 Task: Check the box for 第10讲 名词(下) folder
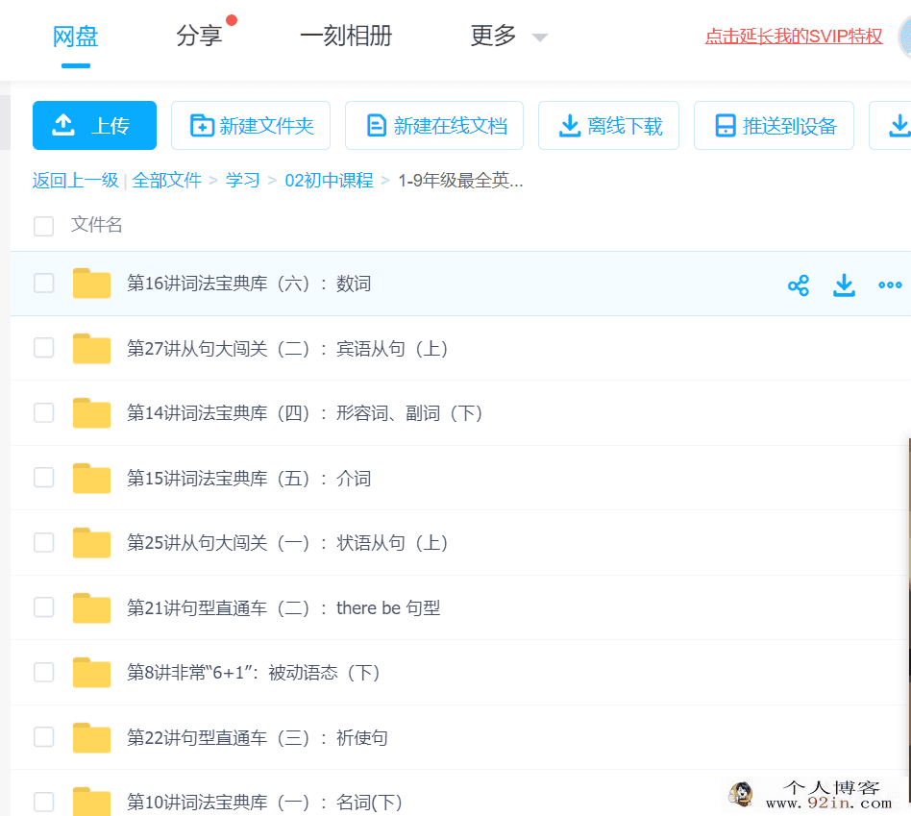click(x=43, y=802)
